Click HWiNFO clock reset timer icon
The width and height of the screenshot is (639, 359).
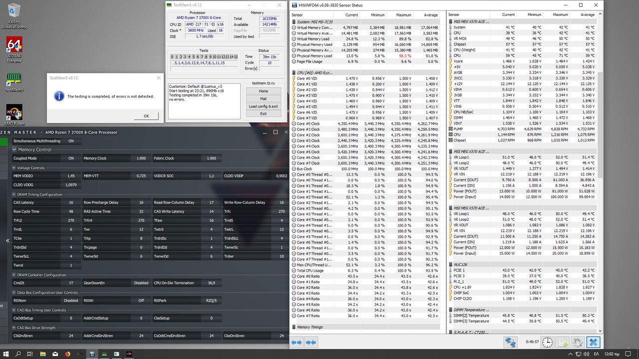[x=548, y=342]
